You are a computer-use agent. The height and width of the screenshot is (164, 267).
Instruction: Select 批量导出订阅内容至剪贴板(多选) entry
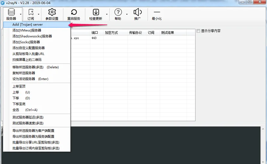[37, 148]
